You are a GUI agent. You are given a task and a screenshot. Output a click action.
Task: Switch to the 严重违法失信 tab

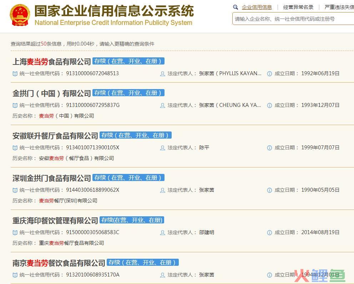339,7
